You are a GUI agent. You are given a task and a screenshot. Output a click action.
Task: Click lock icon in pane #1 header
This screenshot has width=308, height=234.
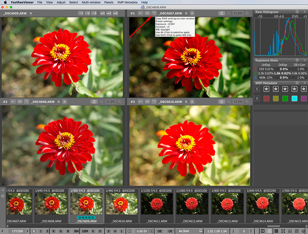point(222,13)
